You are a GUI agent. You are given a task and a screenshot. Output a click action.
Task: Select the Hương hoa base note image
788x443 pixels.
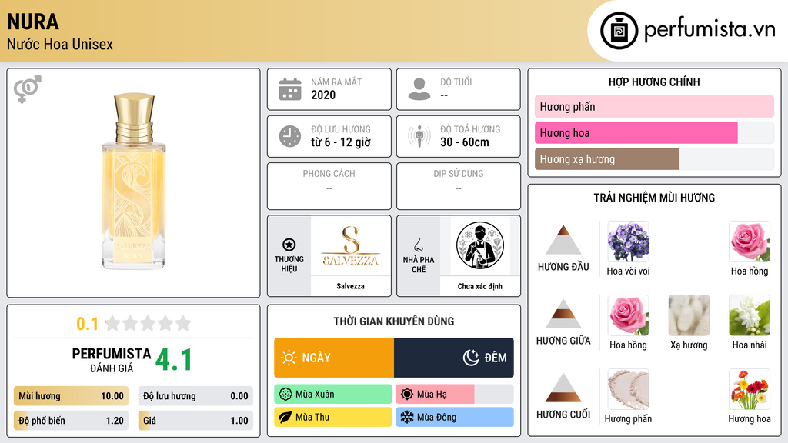pos(750,389)
